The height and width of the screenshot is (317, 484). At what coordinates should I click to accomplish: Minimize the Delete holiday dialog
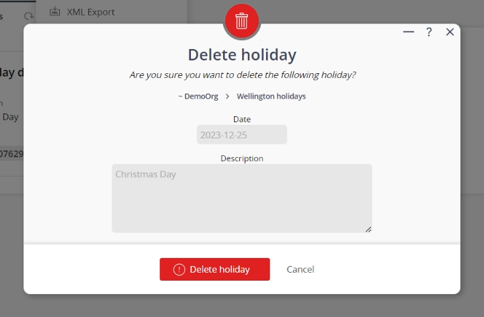pyautogui.click(x=409, y=32)
